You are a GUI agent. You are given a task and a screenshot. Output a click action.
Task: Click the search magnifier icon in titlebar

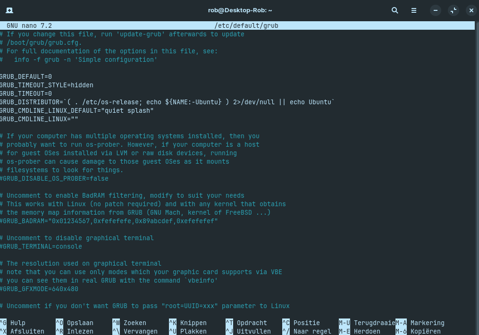(395, 10)
